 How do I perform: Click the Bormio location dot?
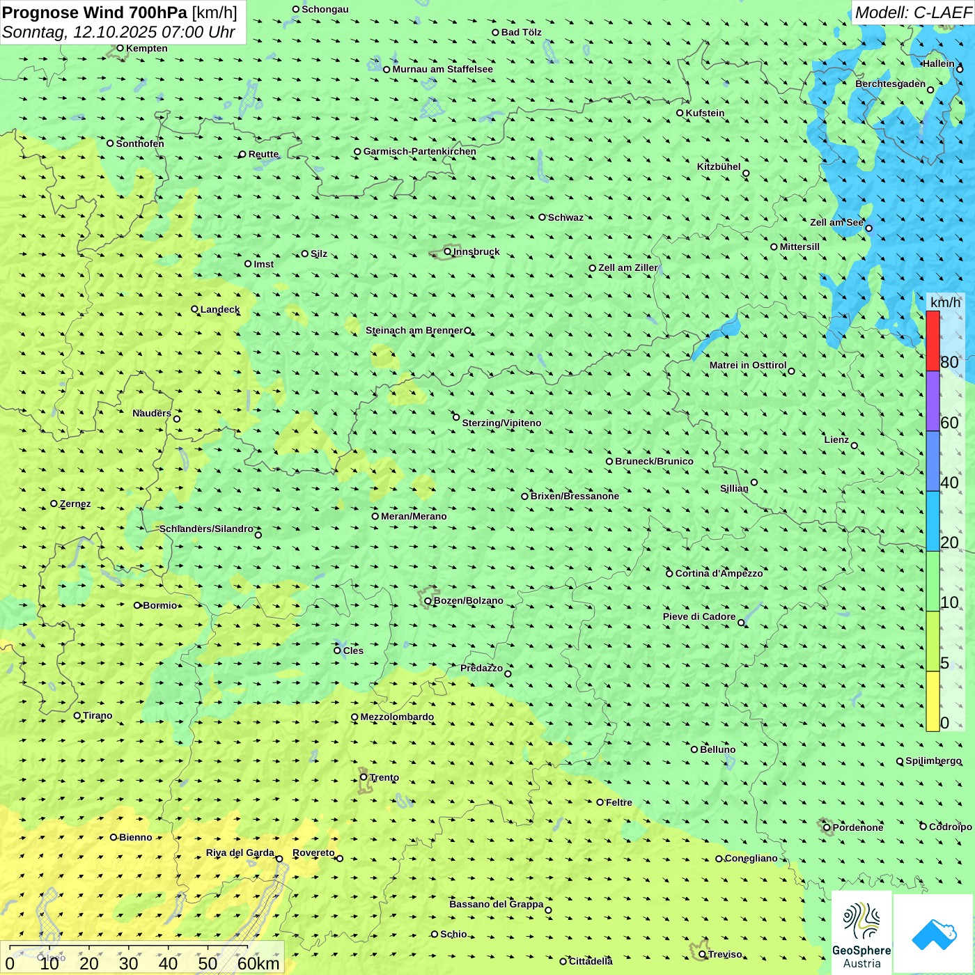pyautogui.click(x=137, y=605)
